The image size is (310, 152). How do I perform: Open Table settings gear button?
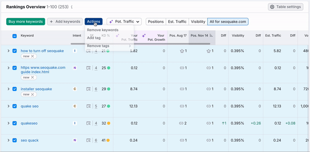[x=286, y=7]
